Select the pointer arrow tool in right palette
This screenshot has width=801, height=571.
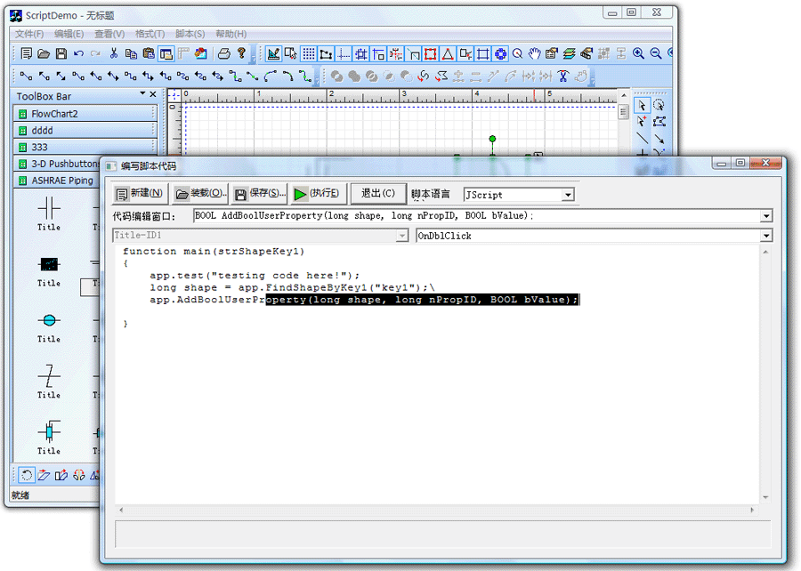tap(642, 104)
